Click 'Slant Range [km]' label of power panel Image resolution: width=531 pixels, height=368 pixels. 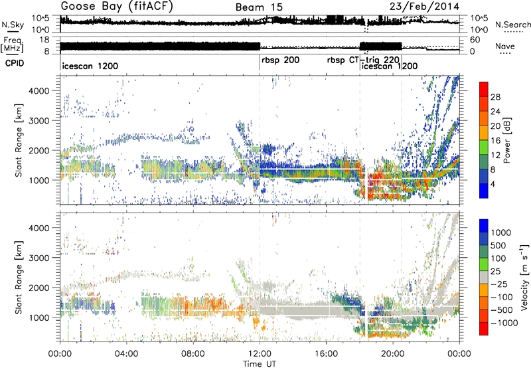[x=19, y=140]
